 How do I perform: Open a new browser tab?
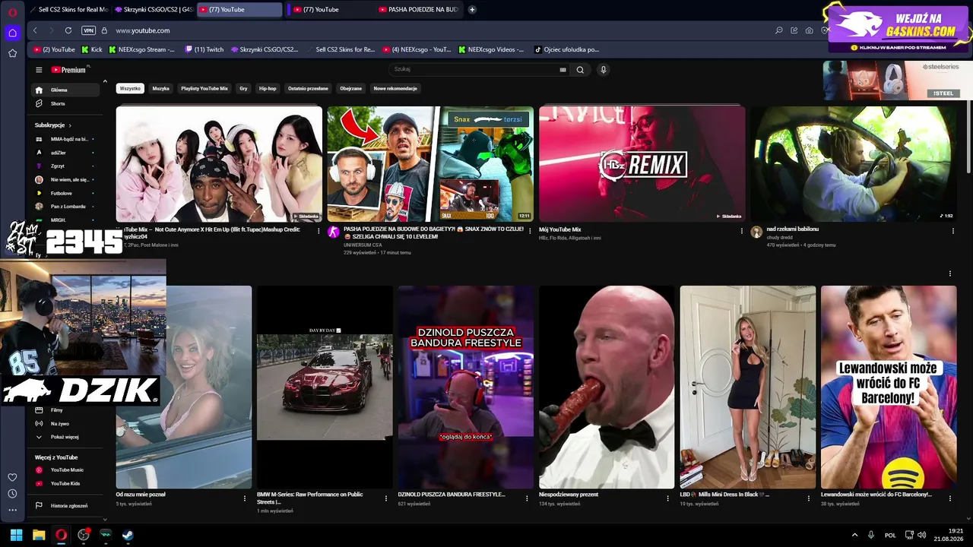click(x=472, y=10)
